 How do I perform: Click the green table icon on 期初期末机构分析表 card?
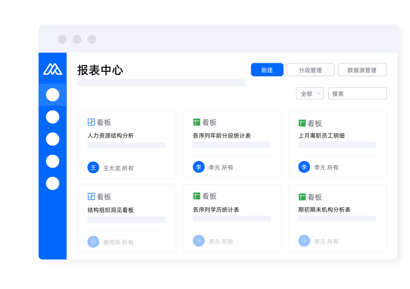[302, 197]
